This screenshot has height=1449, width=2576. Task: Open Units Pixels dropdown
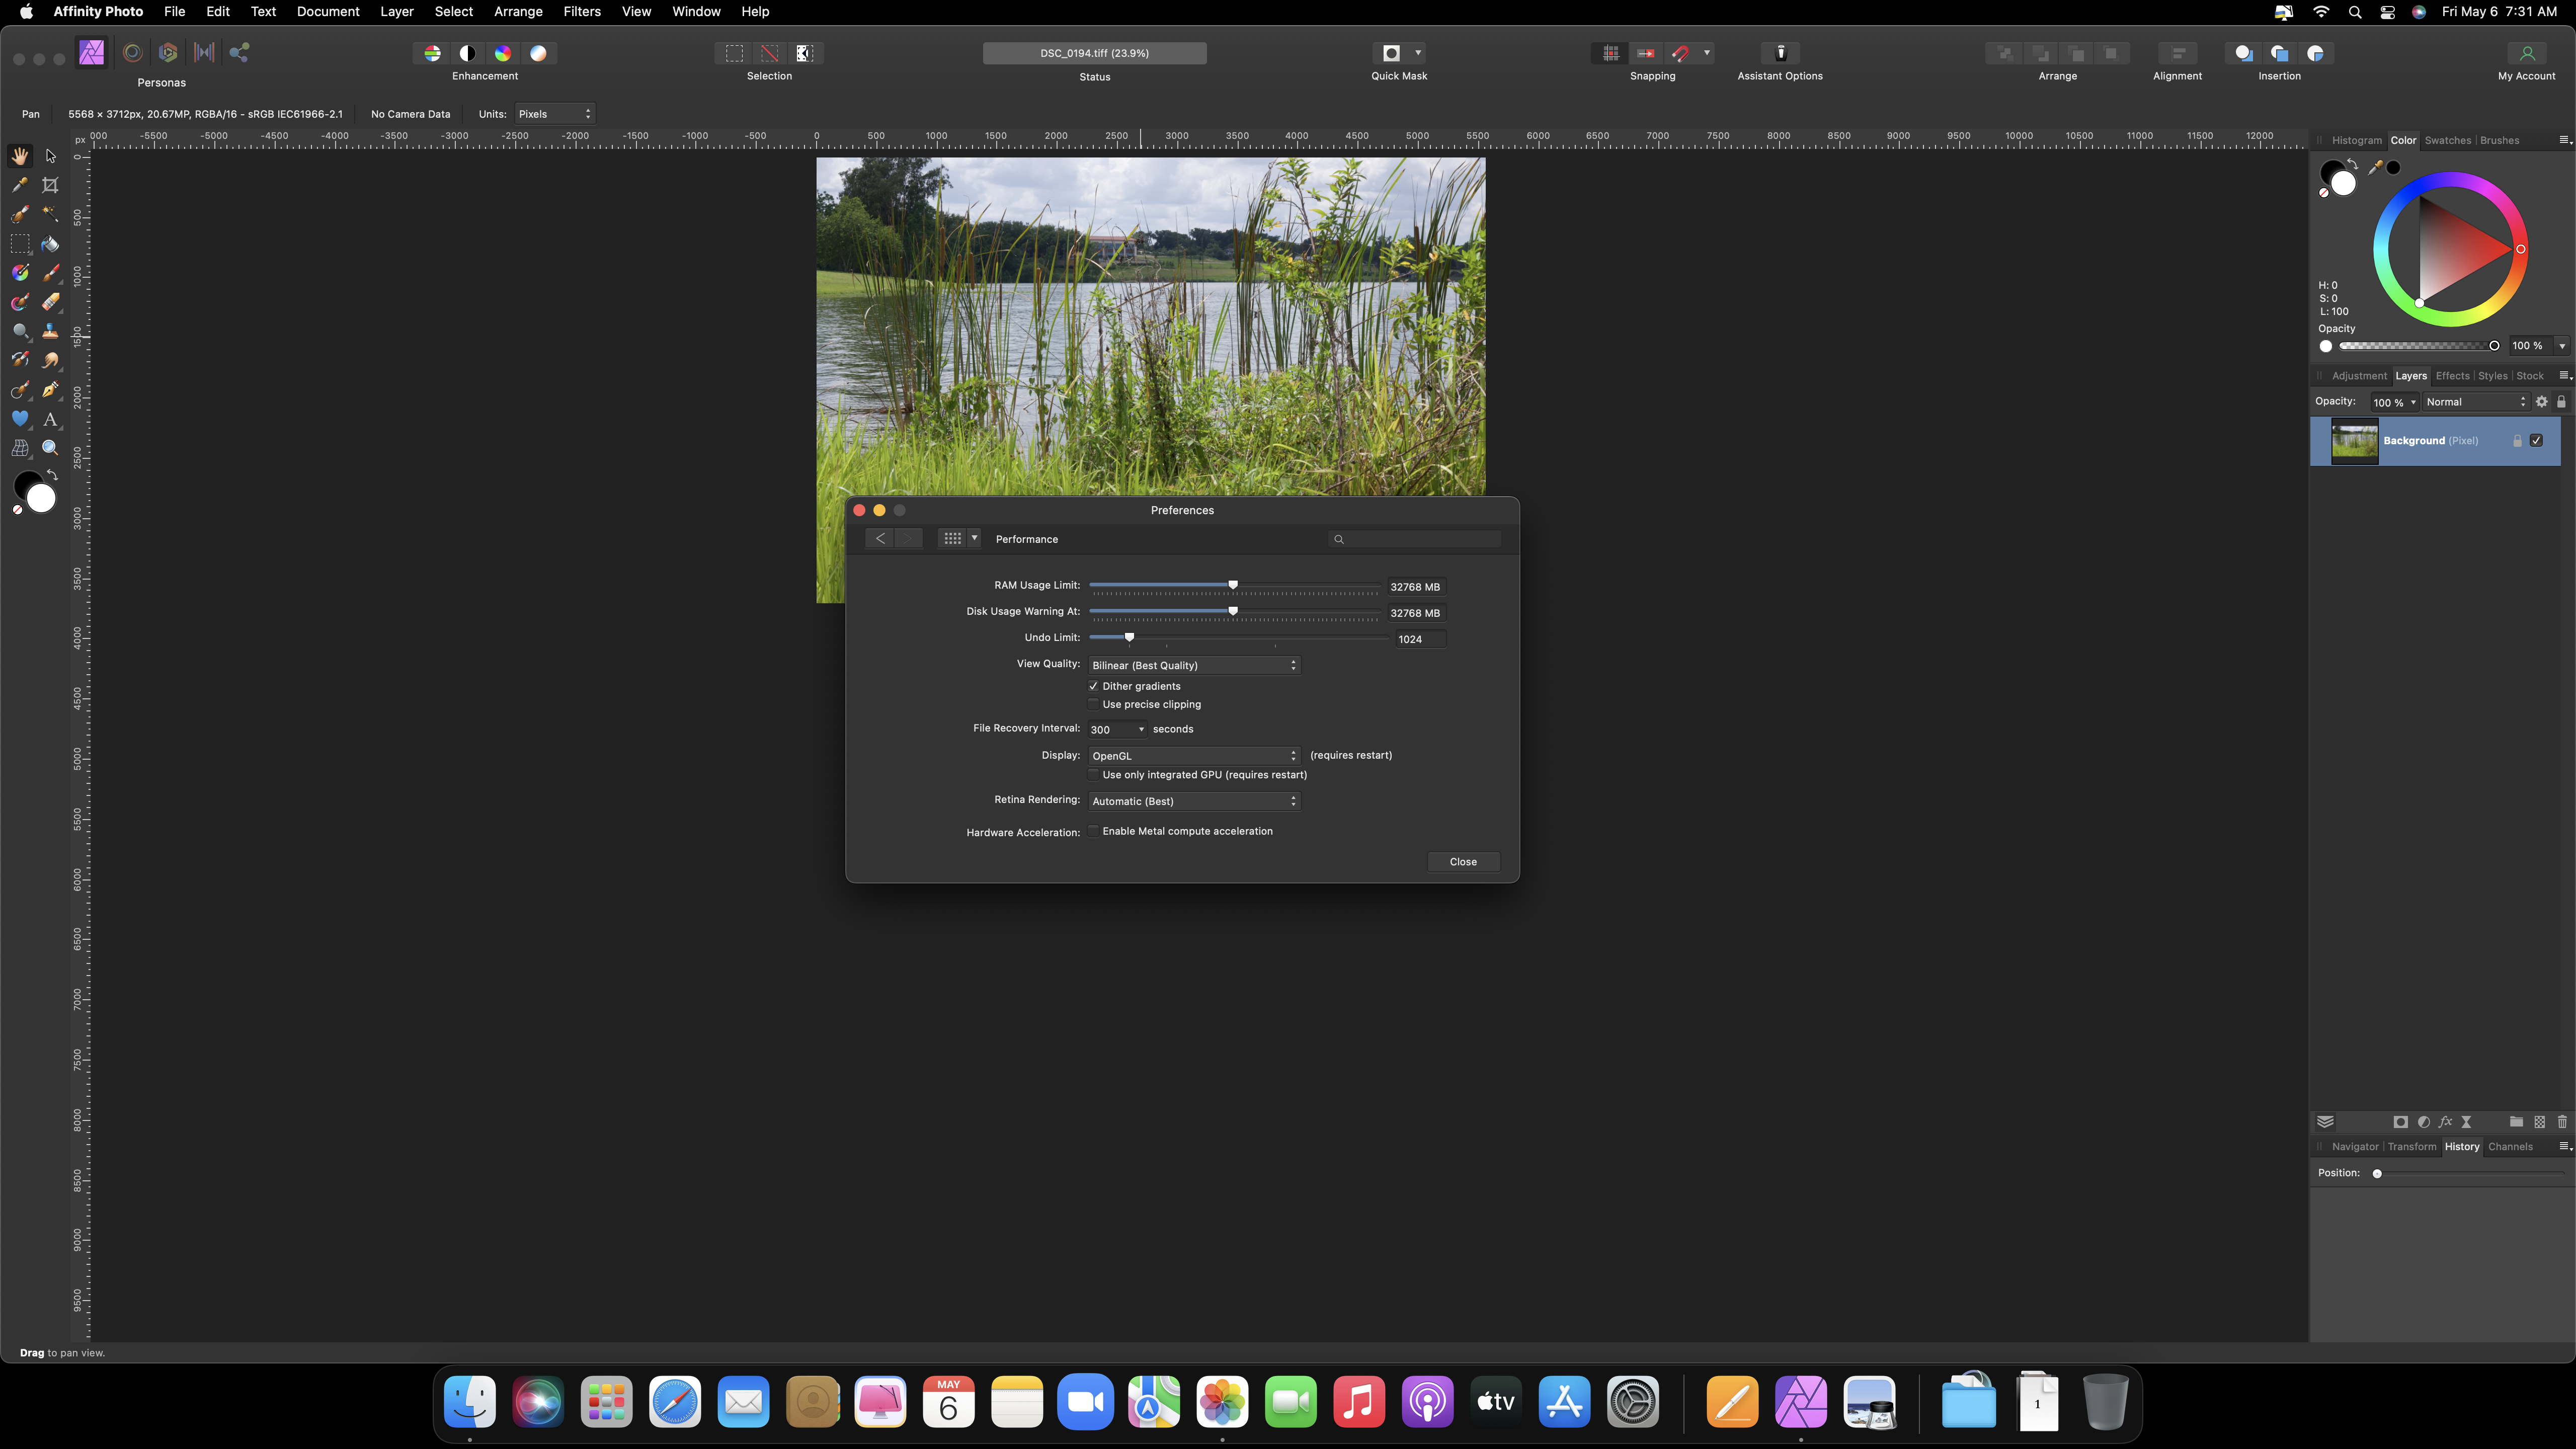(555, 114)
